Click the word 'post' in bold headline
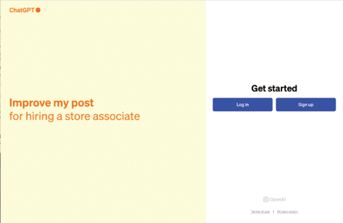This screenshot has width=343, height=223. (82, 103)
